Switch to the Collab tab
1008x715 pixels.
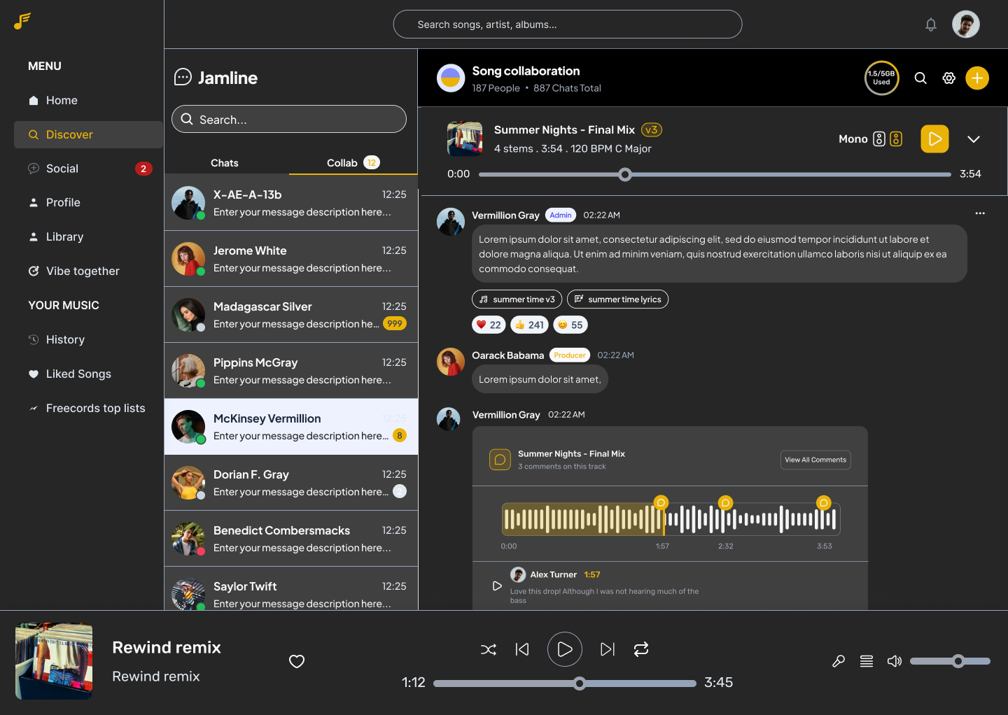[x=353, y=163]
